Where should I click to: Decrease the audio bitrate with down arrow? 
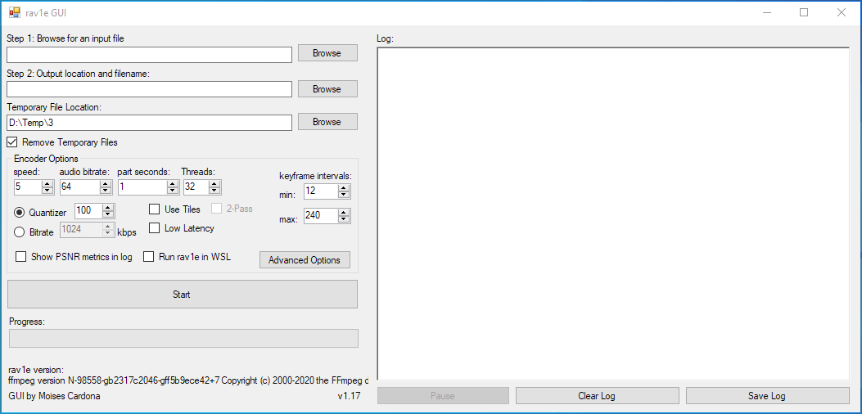[x=106, y=191]
